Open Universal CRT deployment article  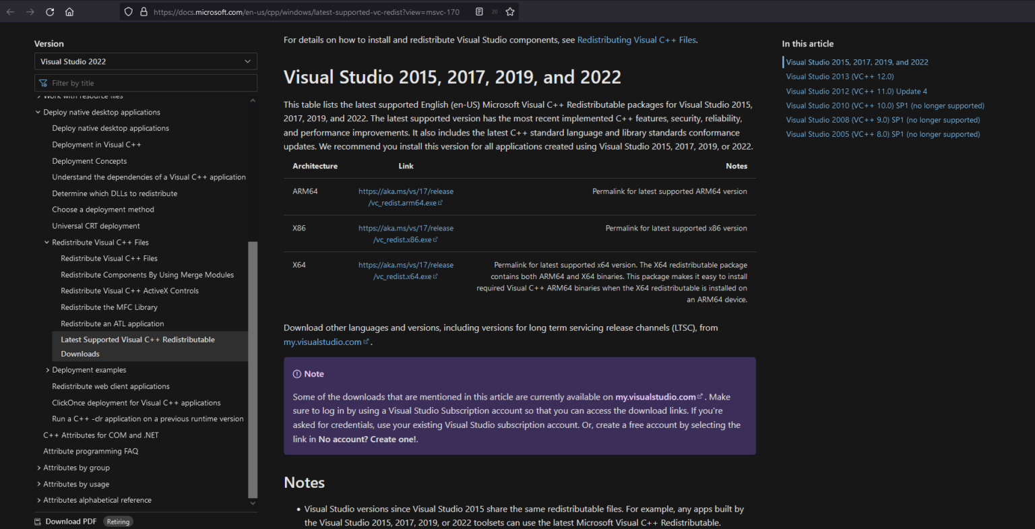coord(96,226)
